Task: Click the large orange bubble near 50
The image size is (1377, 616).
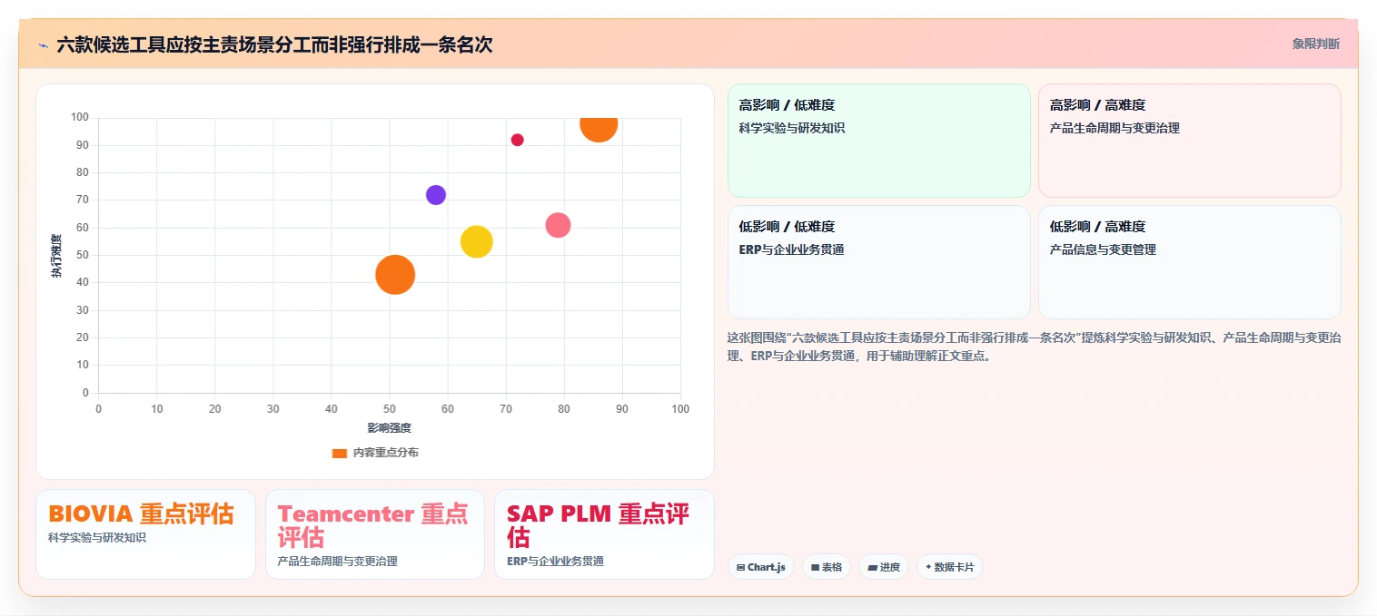Action: tap(395, 274)
